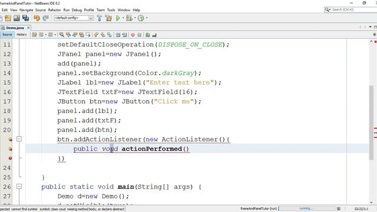Open the Edit menu
The height and width of the screenshot is (212, 377).
(5, 10)
